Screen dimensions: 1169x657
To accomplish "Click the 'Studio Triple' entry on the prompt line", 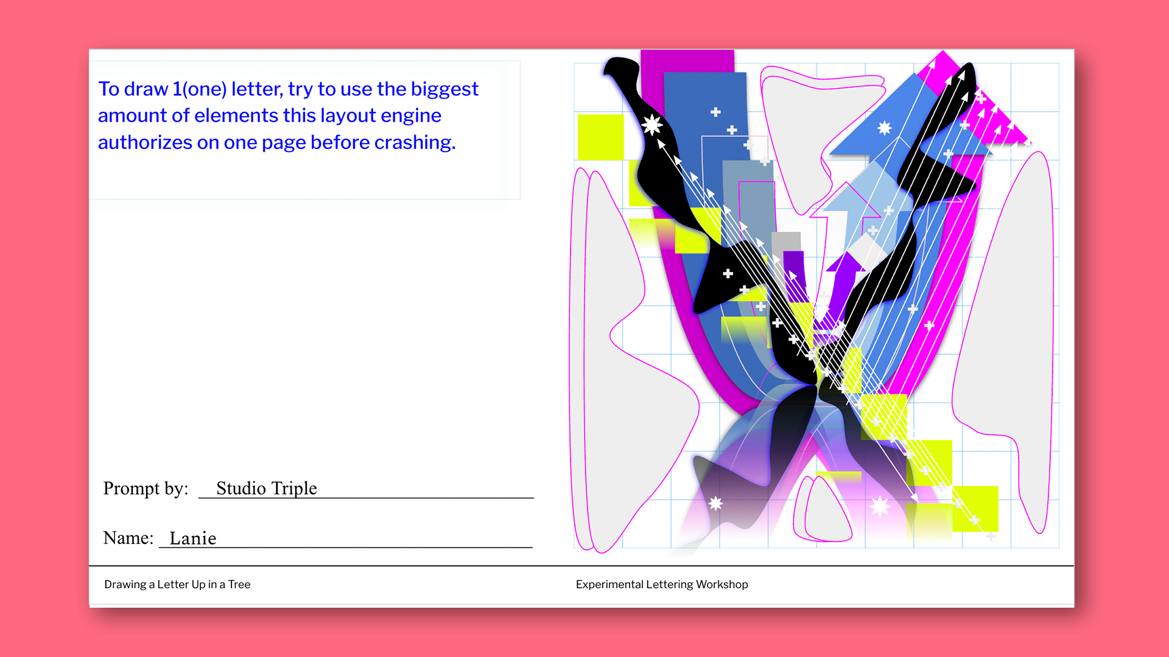I will pyautogui.click(x=267, y=488).
